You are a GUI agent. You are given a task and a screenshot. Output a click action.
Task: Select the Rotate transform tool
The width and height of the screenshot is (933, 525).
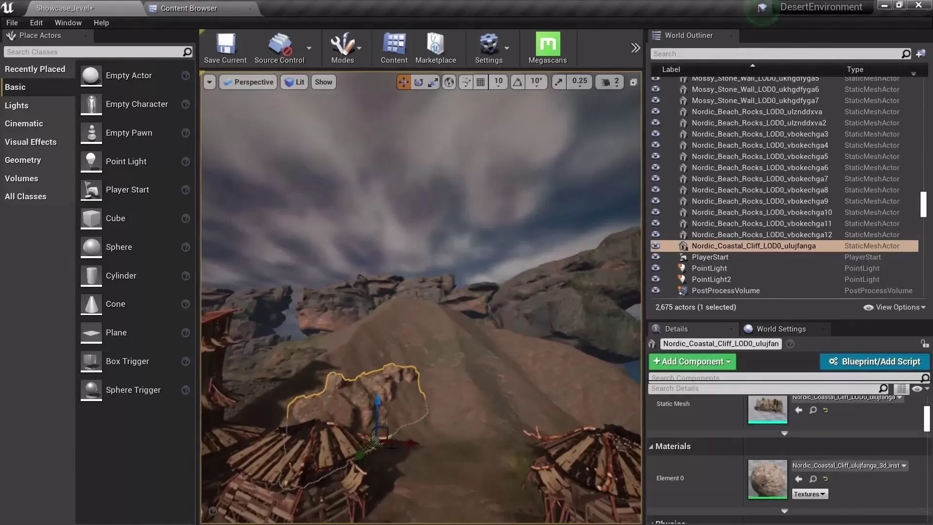click(418, 82)
